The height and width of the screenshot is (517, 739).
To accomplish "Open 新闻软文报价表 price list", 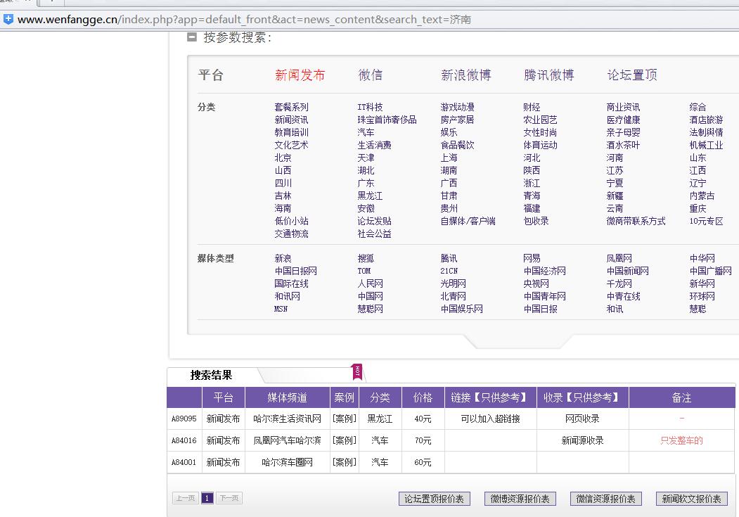I will pyautogui.click(x=691, y=499).
